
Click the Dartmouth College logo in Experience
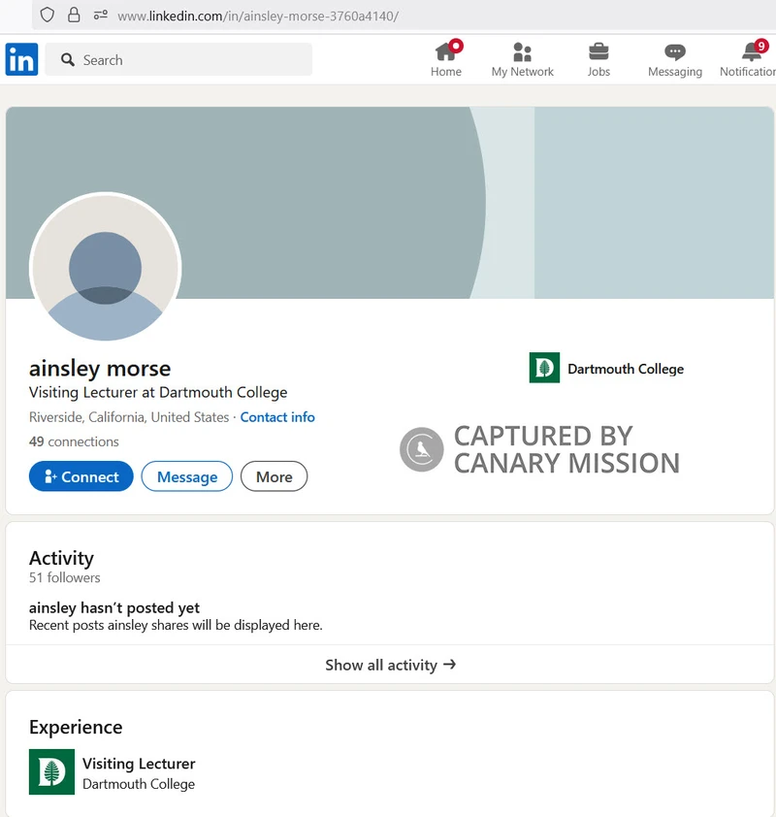coord(51,772)
